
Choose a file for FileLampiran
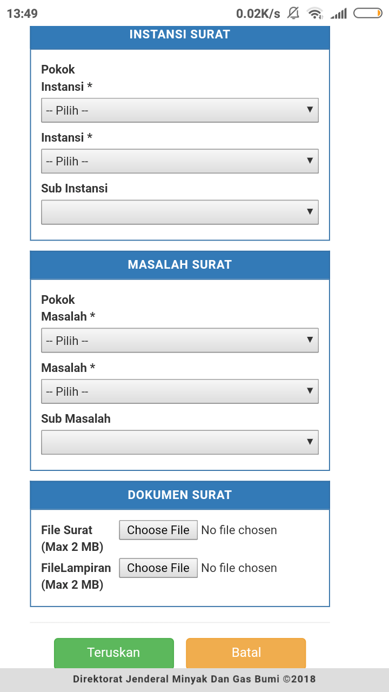point(158,568)
